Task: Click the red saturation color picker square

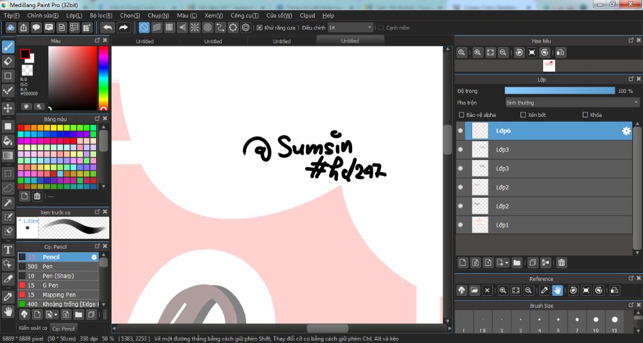Action: tap(73, 78)
